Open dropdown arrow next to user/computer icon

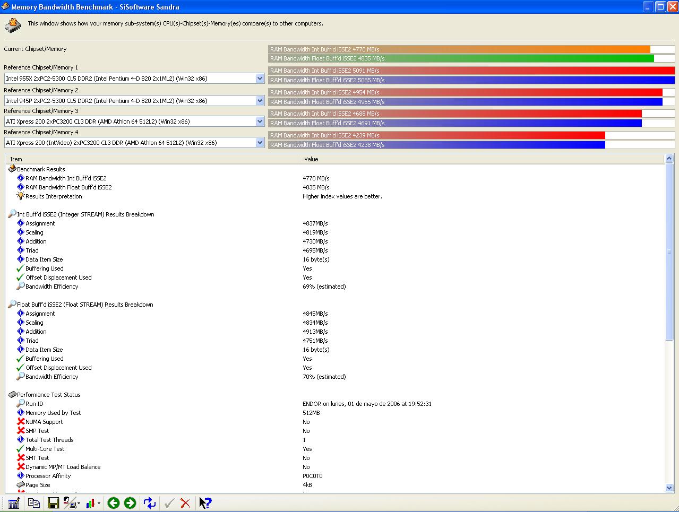79,504
